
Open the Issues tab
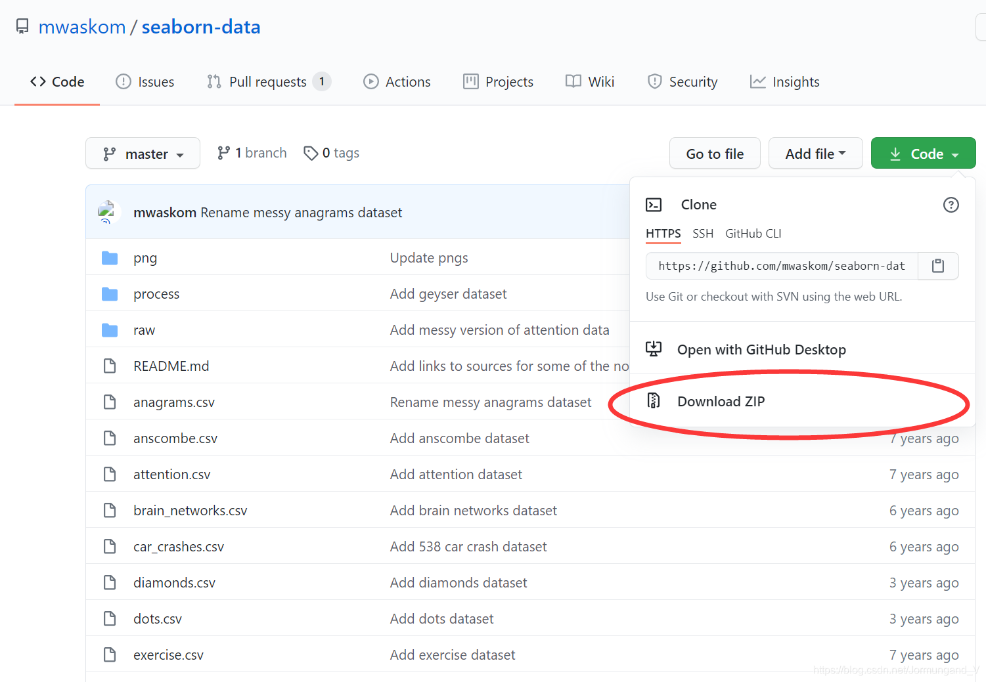145,82
